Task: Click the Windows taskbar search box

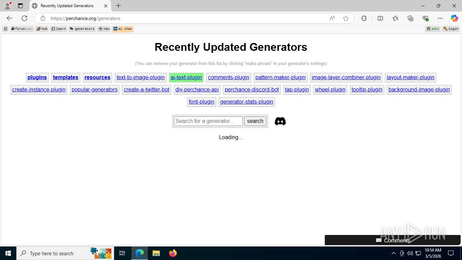Action: click(x=66, y=253)
